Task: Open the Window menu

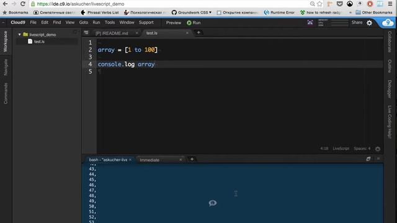Action: coord(127,22)
